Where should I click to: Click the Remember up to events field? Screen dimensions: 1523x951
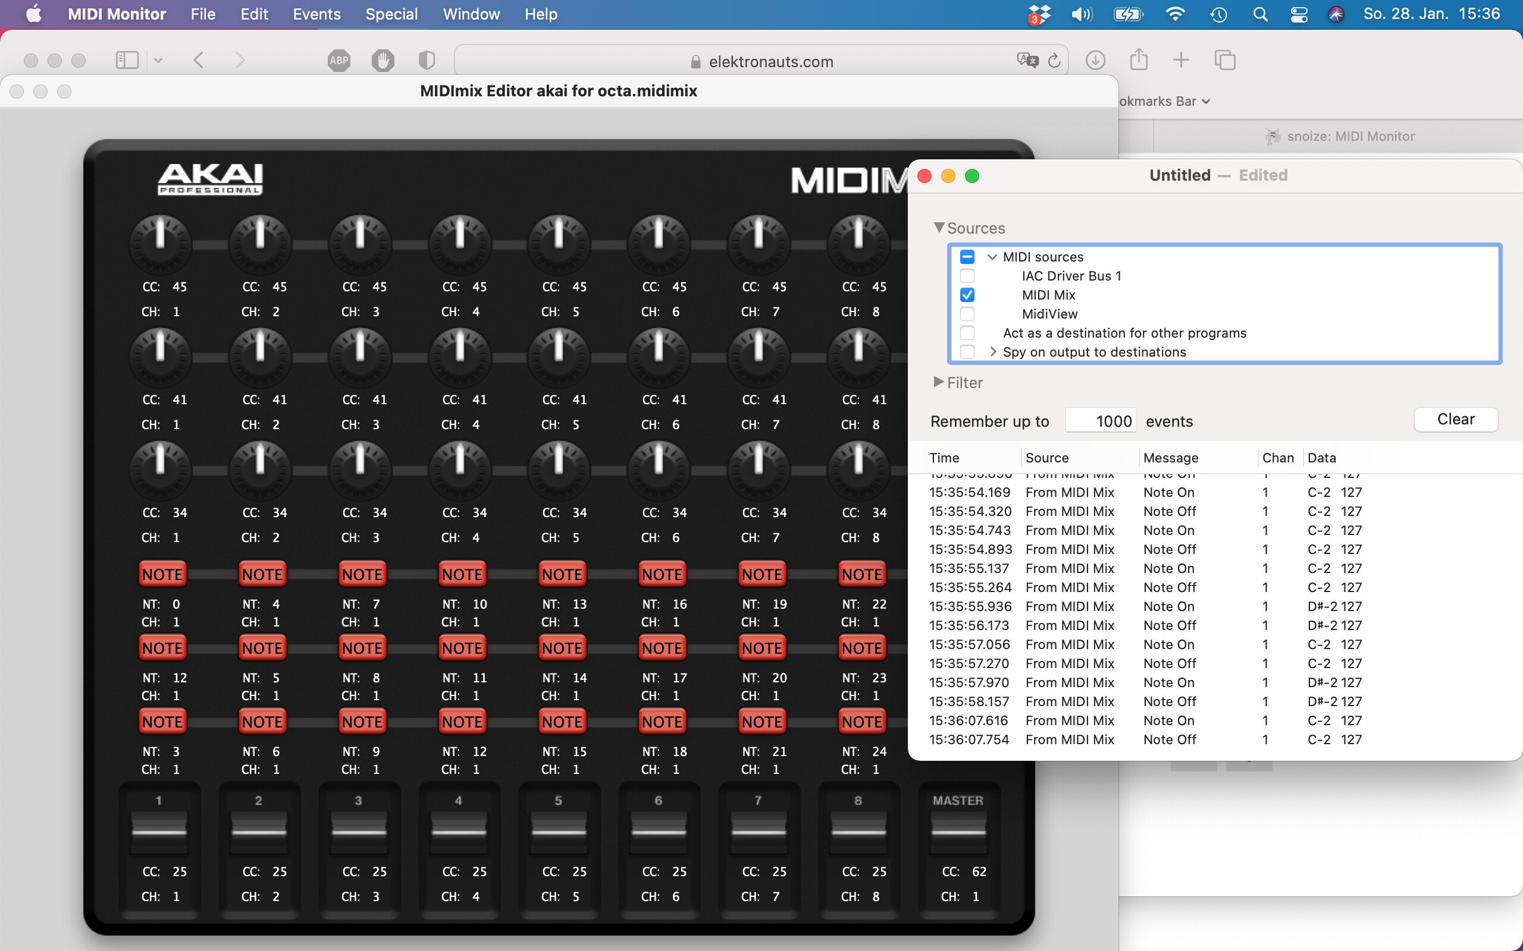point(1101,421)
